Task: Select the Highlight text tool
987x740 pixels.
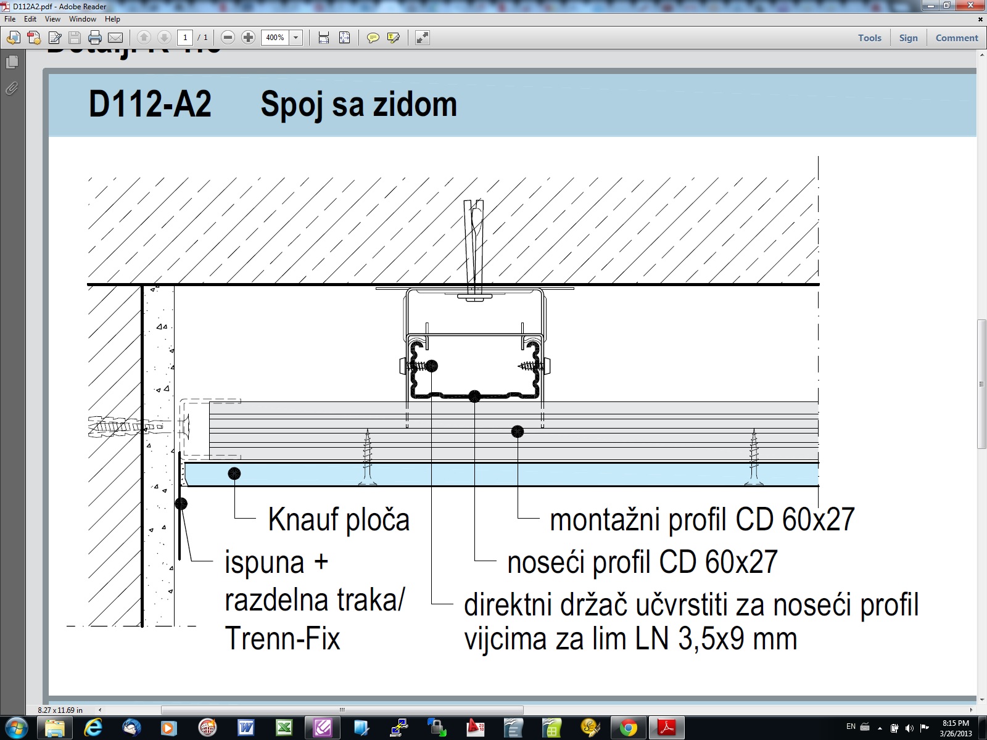Action: [x=393, y=38]
